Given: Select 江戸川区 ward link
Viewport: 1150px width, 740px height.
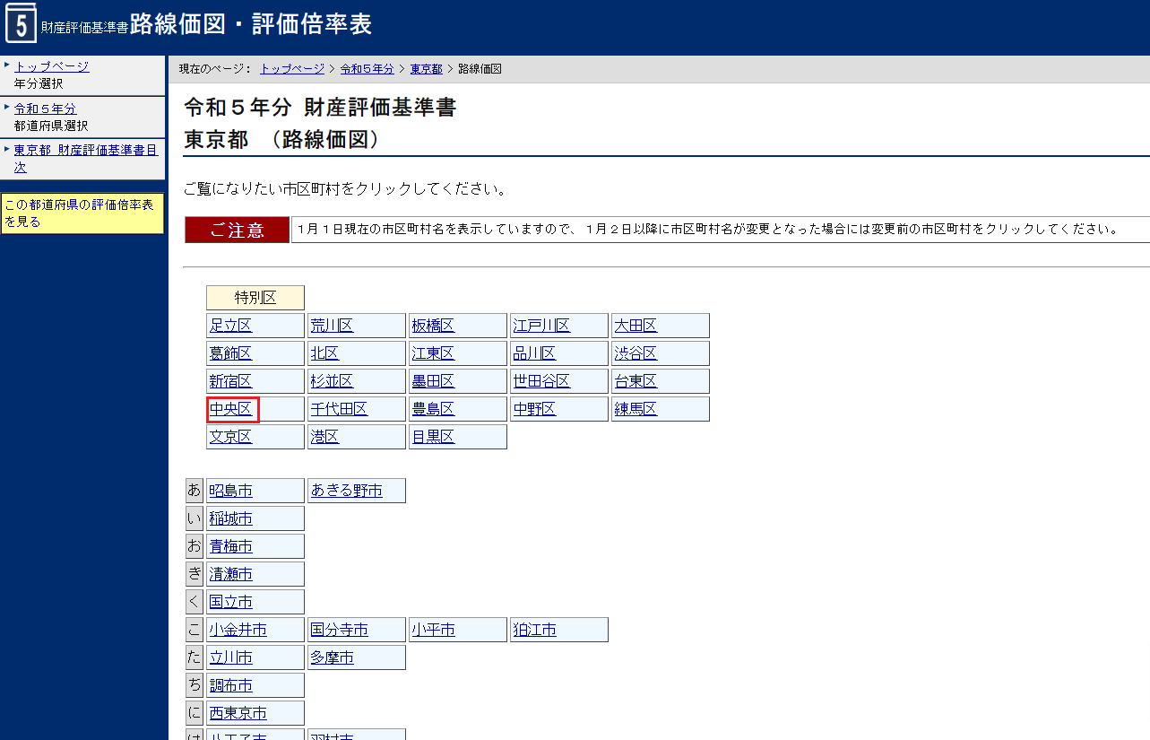Looking at the screenshot, I should click(541, 326).
